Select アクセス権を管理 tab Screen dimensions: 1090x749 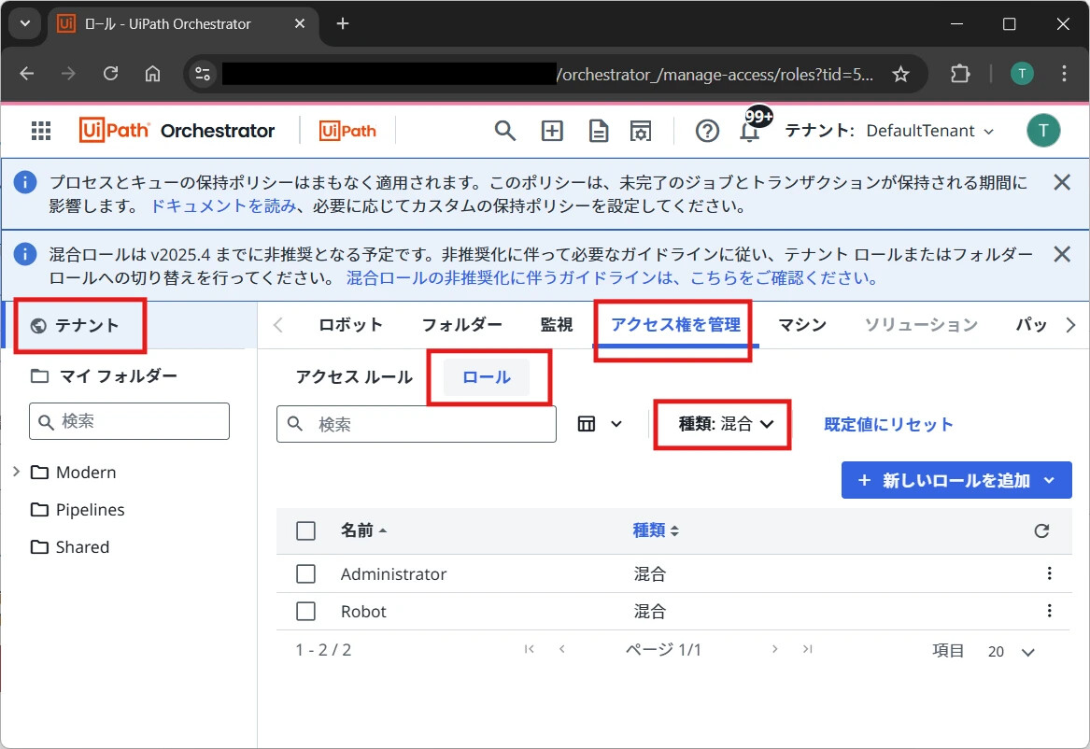tap(675, 324)
